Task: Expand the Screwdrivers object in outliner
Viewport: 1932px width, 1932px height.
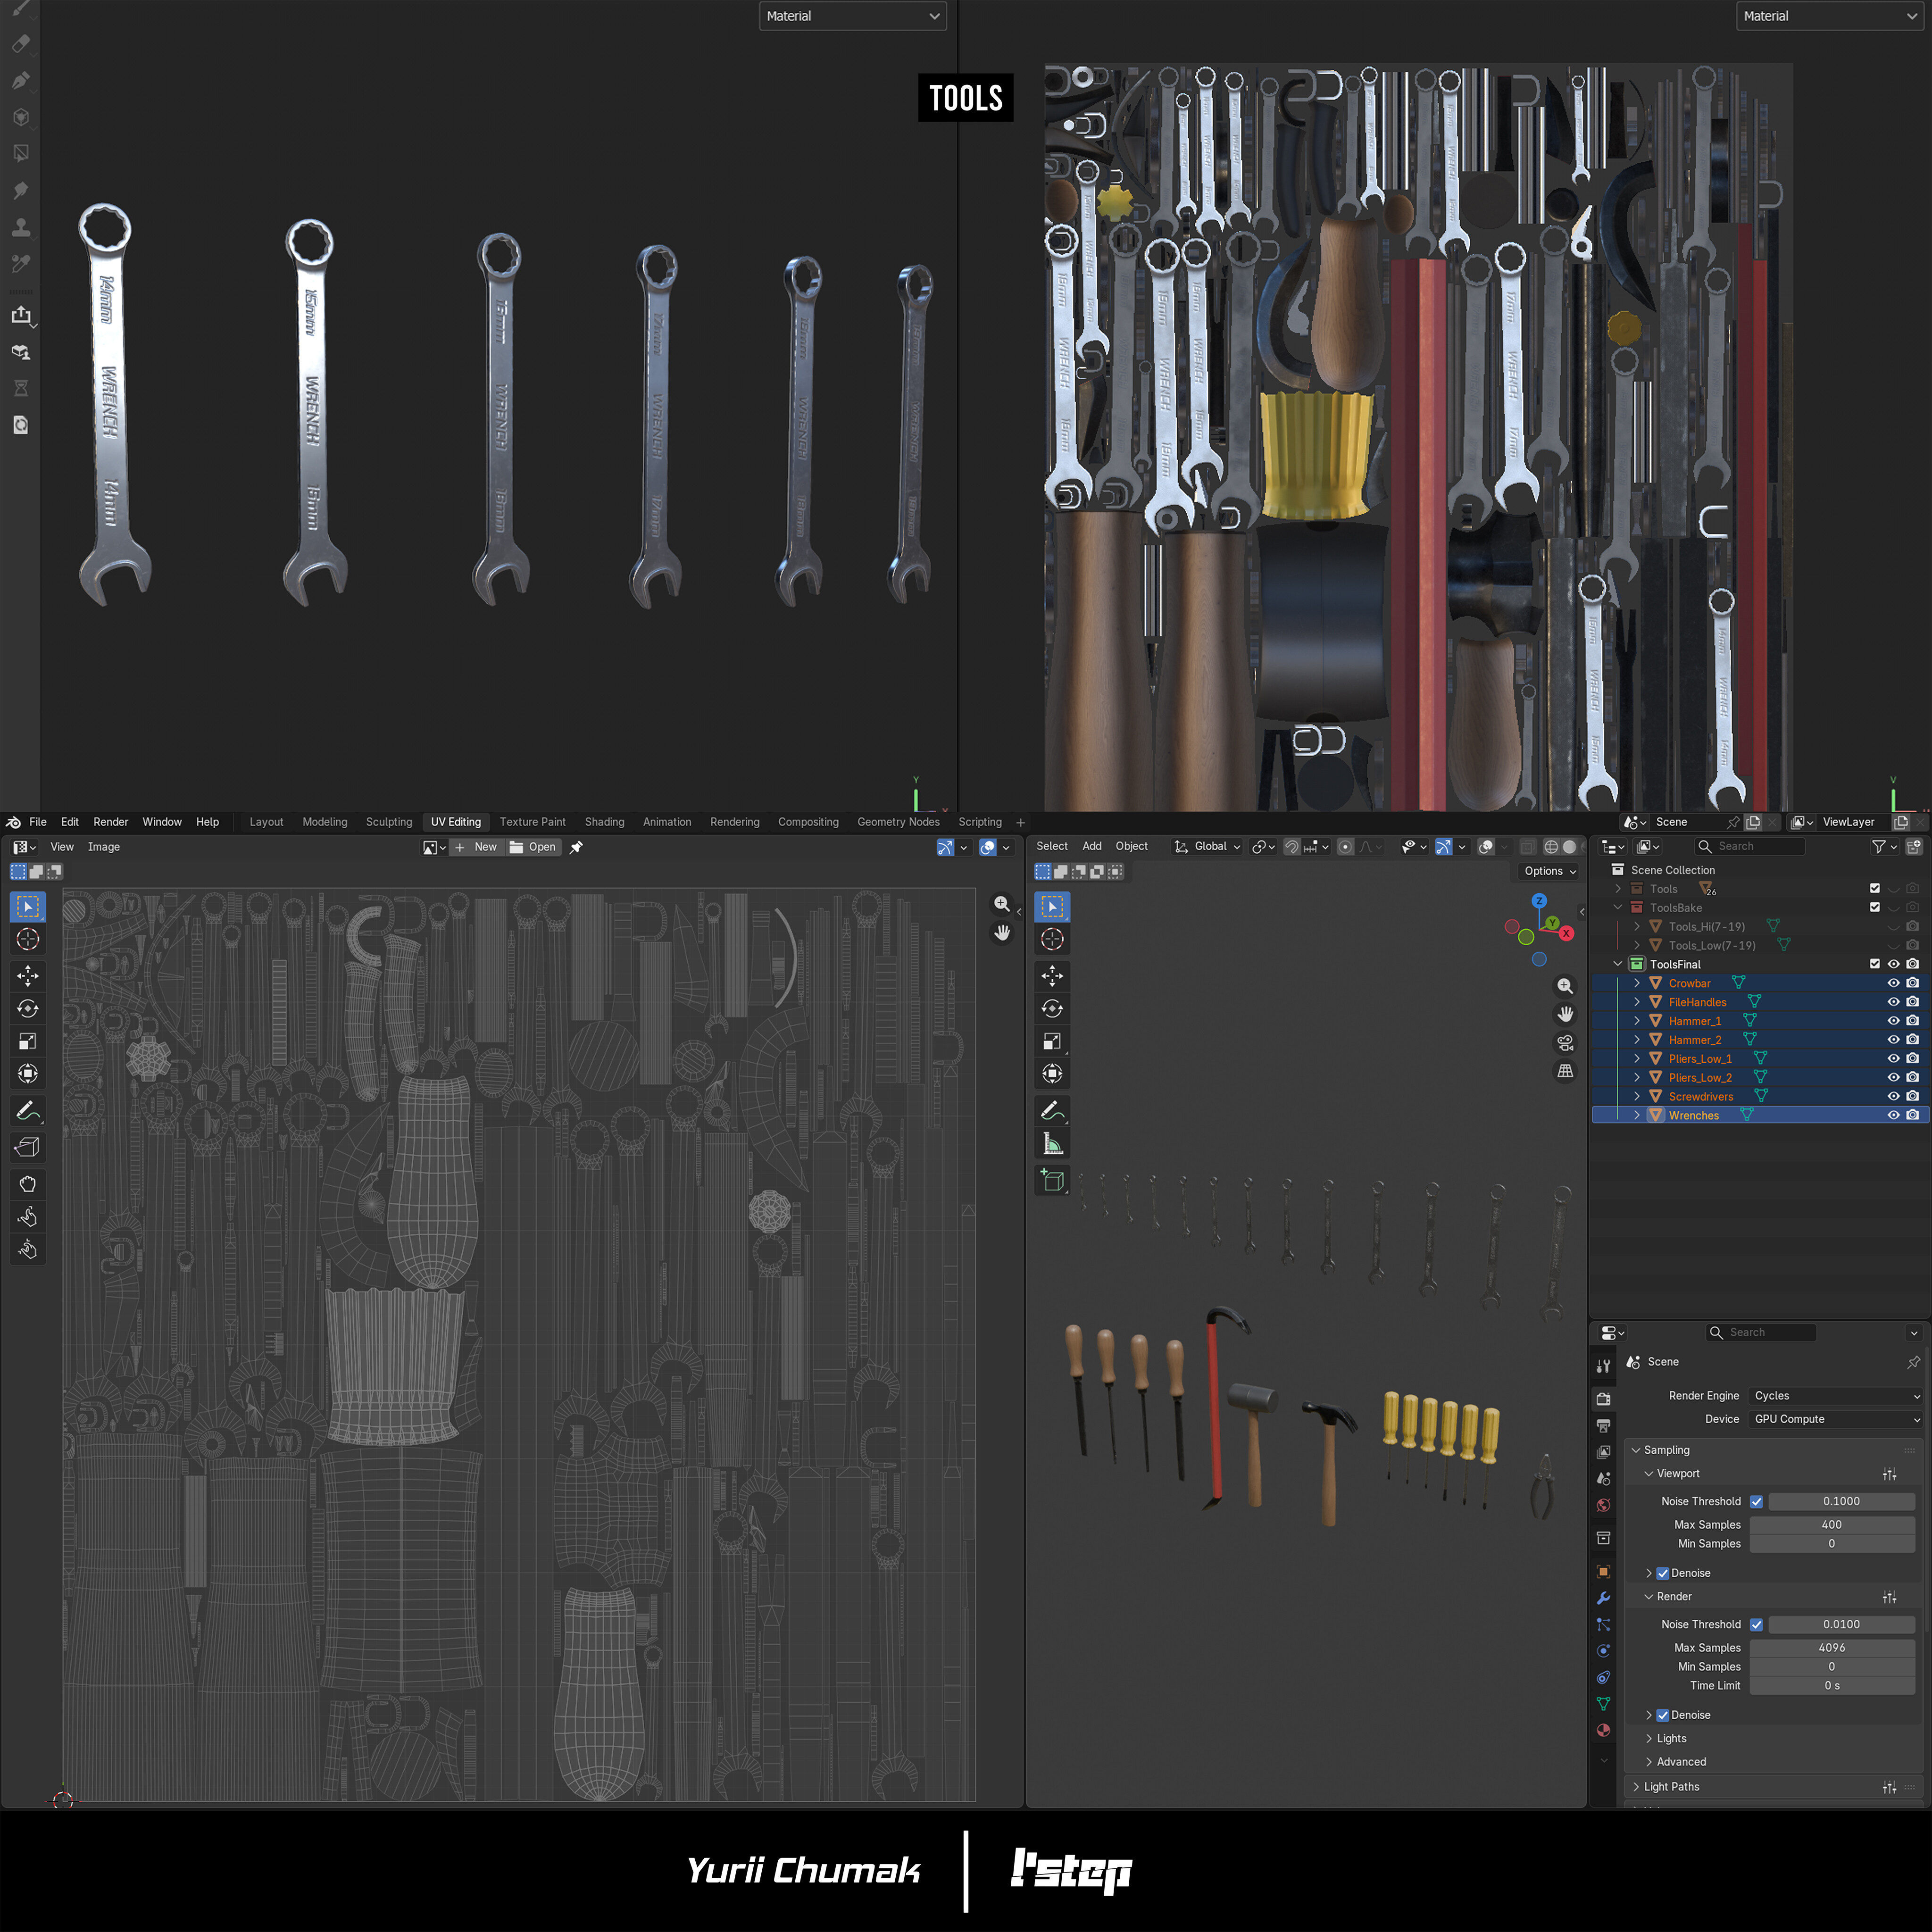Action: click(1637, 1096)
